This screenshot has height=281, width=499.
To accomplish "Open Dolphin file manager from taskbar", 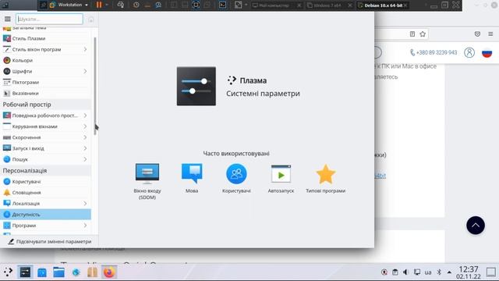I will coord(59,272).
